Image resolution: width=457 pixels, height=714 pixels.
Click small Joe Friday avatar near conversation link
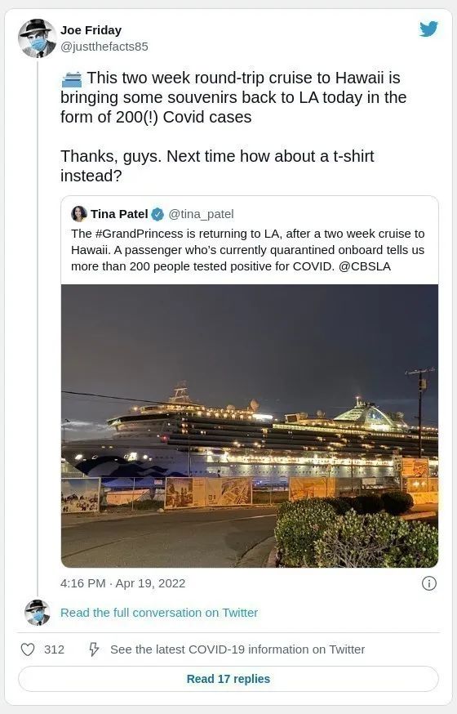[38, 613]
